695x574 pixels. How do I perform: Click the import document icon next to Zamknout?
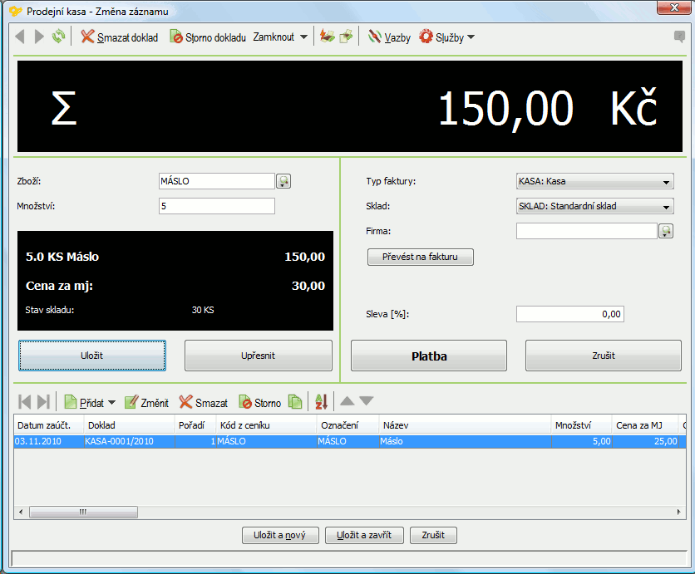pos(327,37)
